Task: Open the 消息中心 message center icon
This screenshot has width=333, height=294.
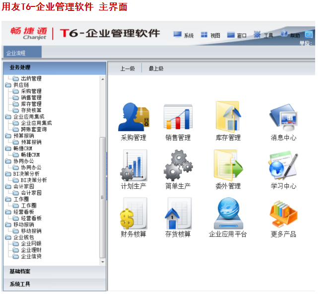Action: 283,117
